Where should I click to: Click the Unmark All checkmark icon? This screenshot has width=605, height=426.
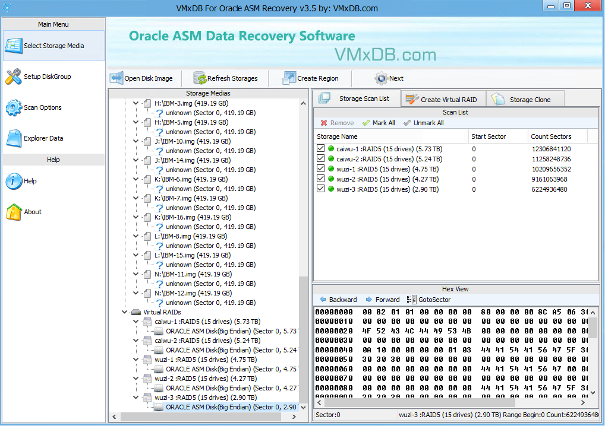tap(407, 123)
